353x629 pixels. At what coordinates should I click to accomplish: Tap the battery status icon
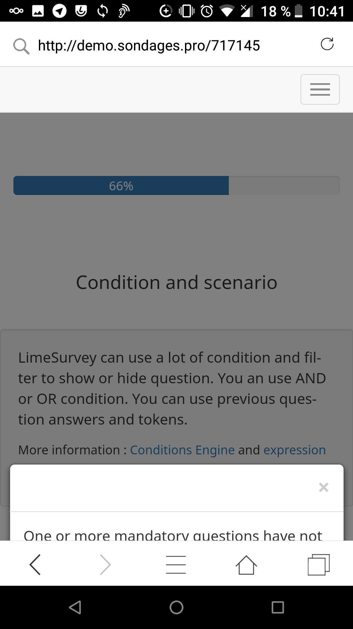coord(298,11)
